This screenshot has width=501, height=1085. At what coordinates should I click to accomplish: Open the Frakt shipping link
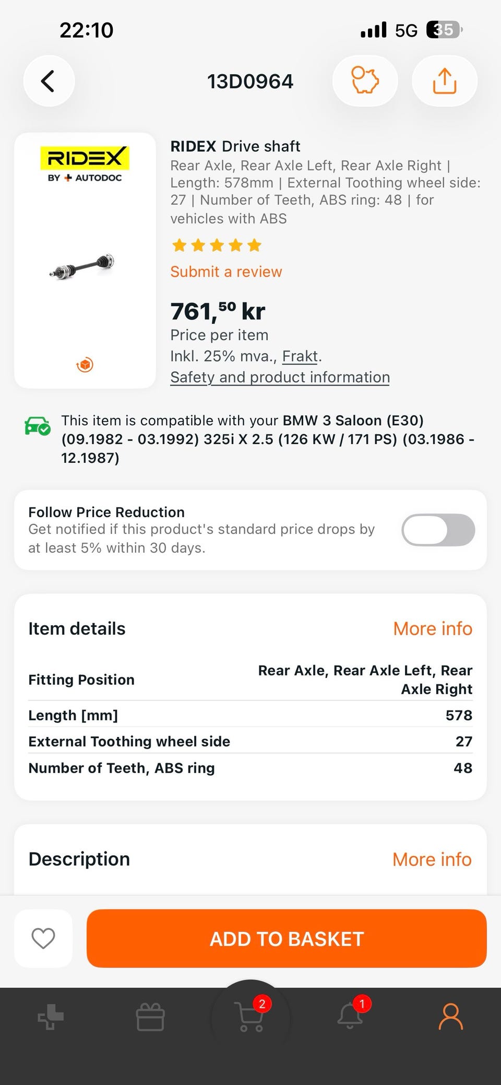(x=300, y=356)
